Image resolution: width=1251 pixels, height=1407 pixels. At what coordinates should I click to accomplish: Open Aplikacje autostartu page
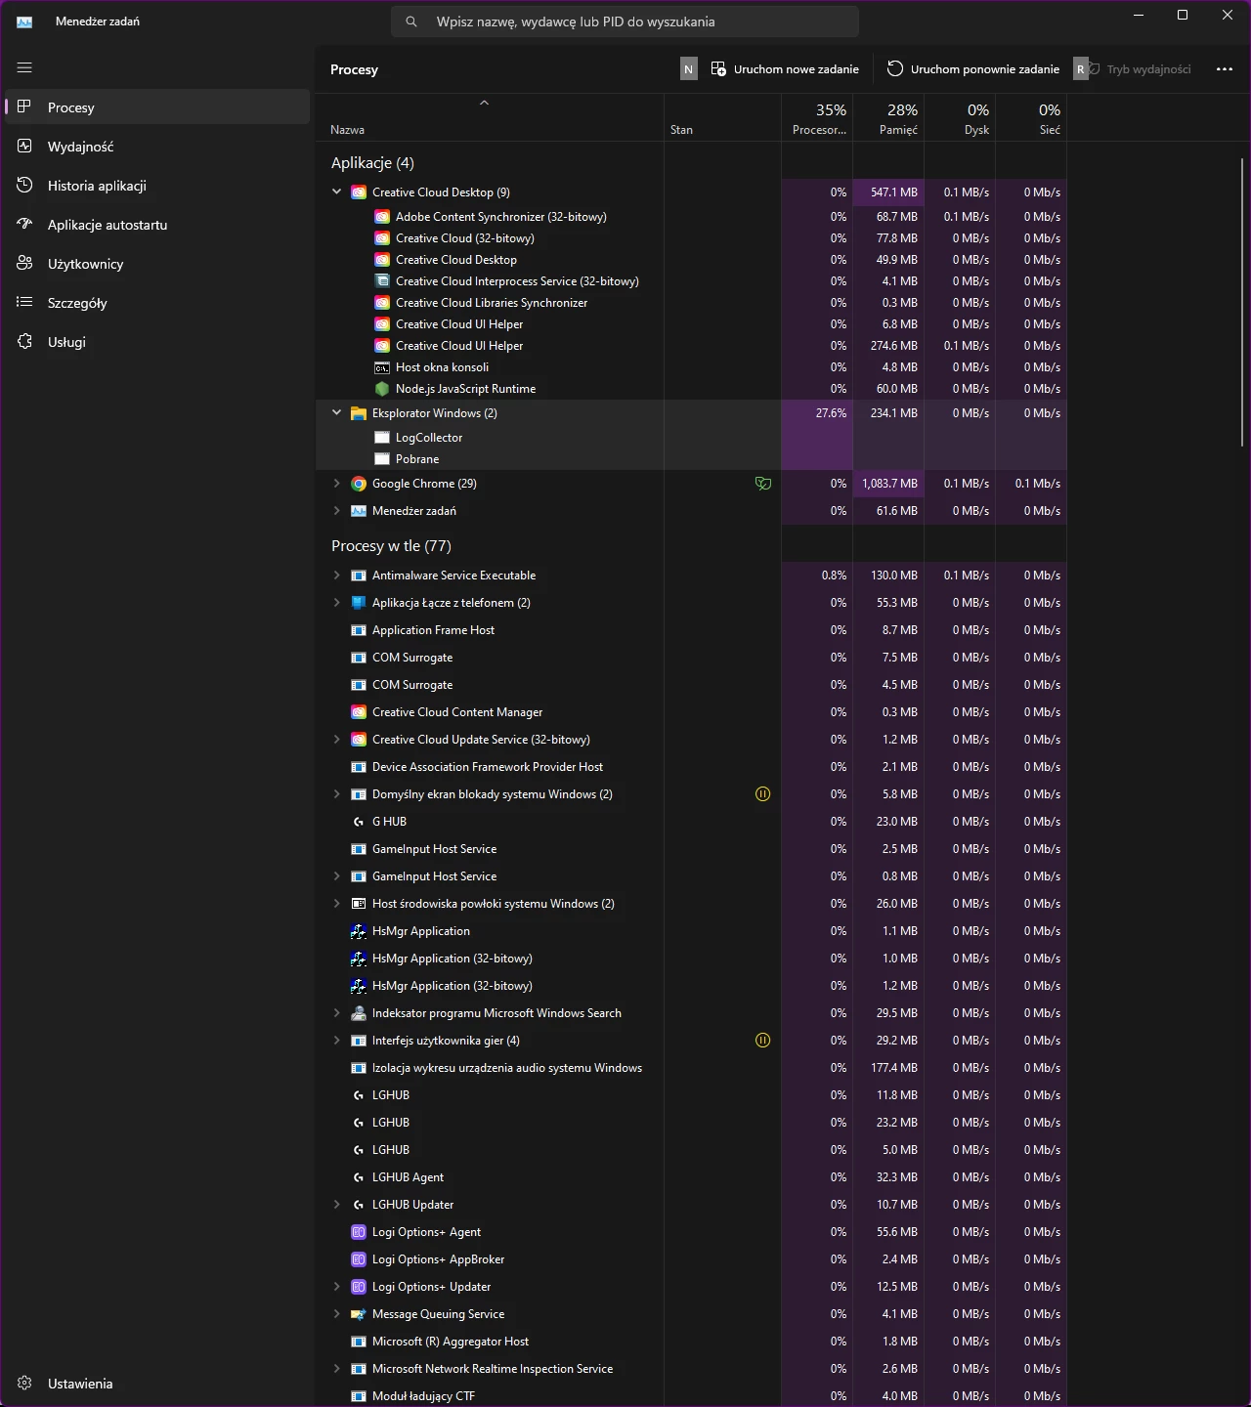[157, 225]
